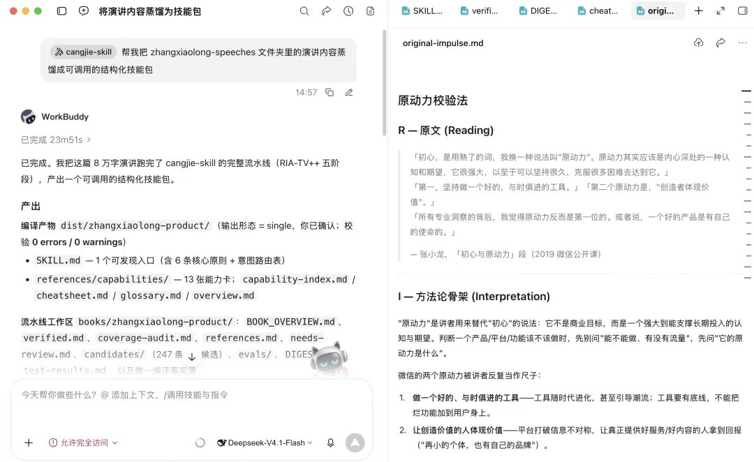Start a new chat with plus bubble icon
This screenshot has height=462, width=754.
(84, 11)
